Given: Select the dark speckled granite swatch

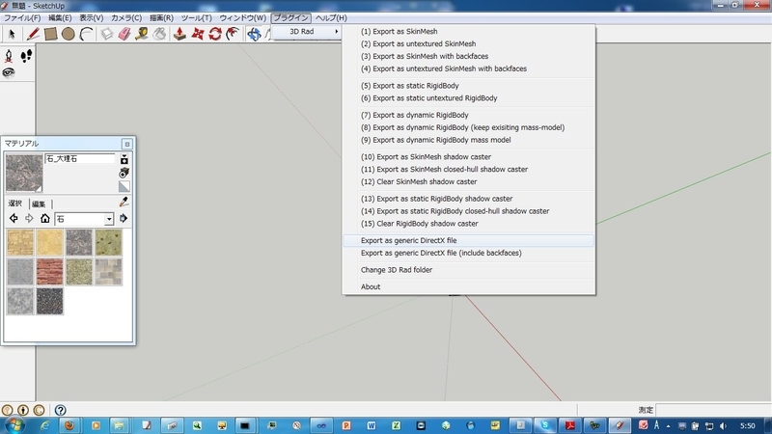Looking at the screenshot, I should (x=50, y=301).
